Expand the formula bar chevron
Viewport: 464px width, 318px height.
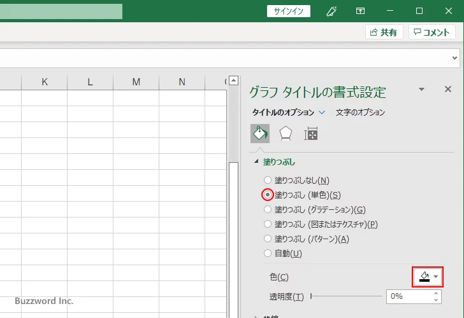[455, 57]
